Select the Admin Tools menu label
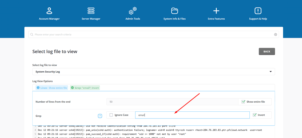This screenshot has height=138, width=302. tap(133, 19)
